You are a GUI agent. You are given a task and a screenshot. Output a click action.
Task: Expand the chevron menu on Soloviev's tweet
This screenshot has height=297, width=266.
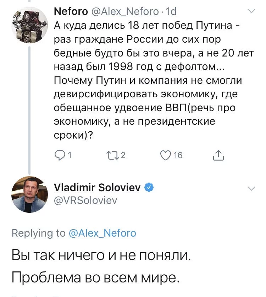pyautogui.click(x=251, y=188)
